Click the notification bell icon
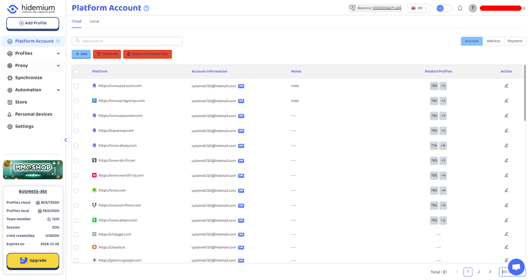Viewport: 531px width, 280px height. [460, 8]
